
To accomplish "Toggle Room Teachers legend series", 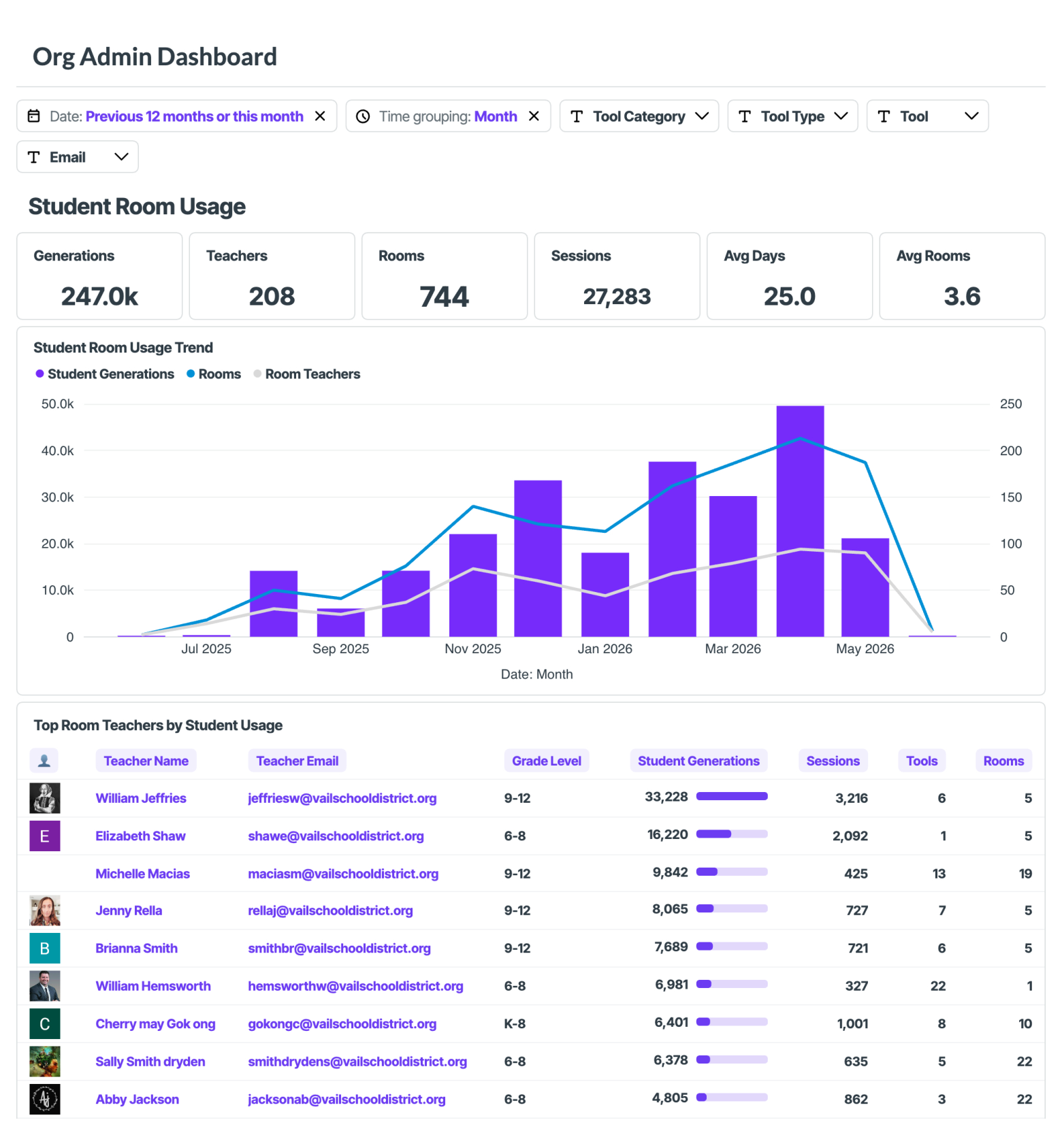I will coord(307,374).
